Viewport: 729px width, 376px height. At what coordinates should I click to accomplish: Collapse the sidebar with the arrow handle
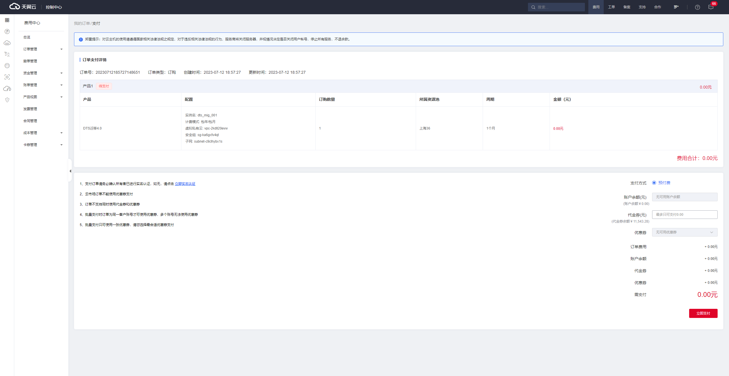click(70, 171)
